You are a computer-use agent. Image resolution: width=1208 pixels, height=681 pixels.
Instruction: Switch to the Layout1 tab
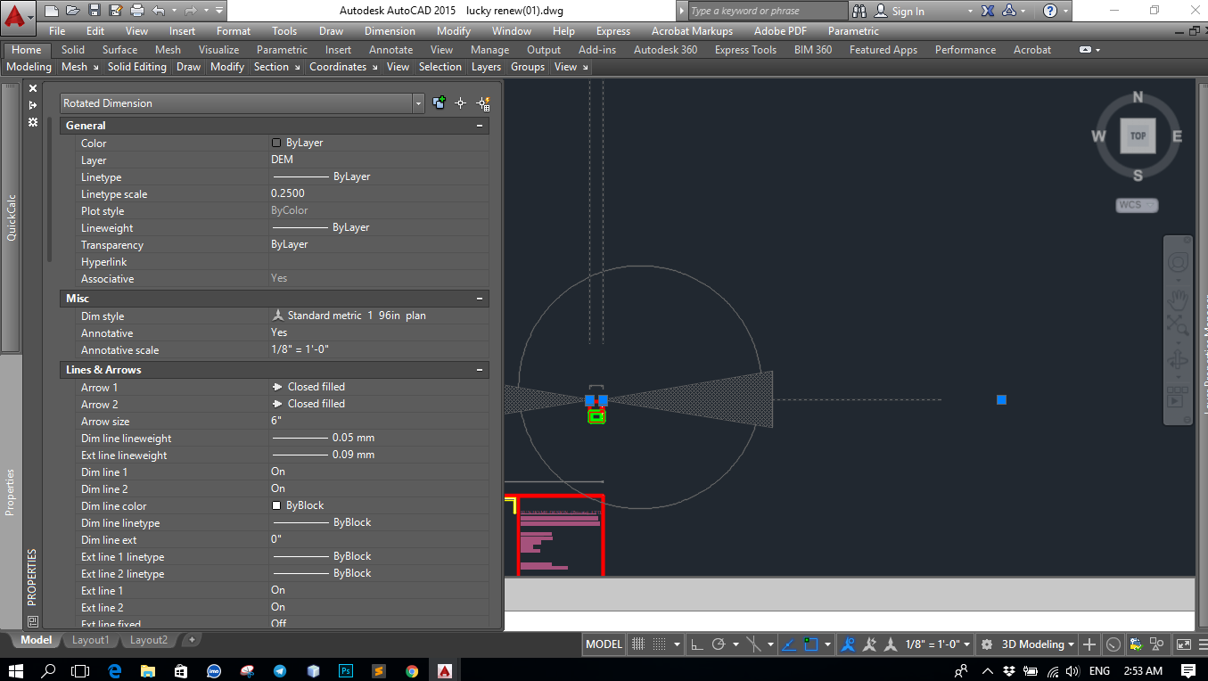click(x=90, y=639)
